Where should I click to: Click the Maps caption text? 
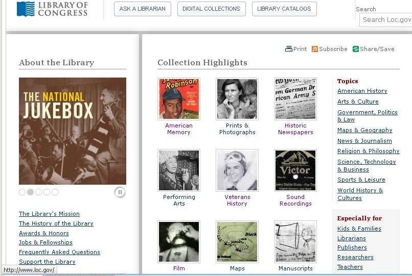click(237, 268)
